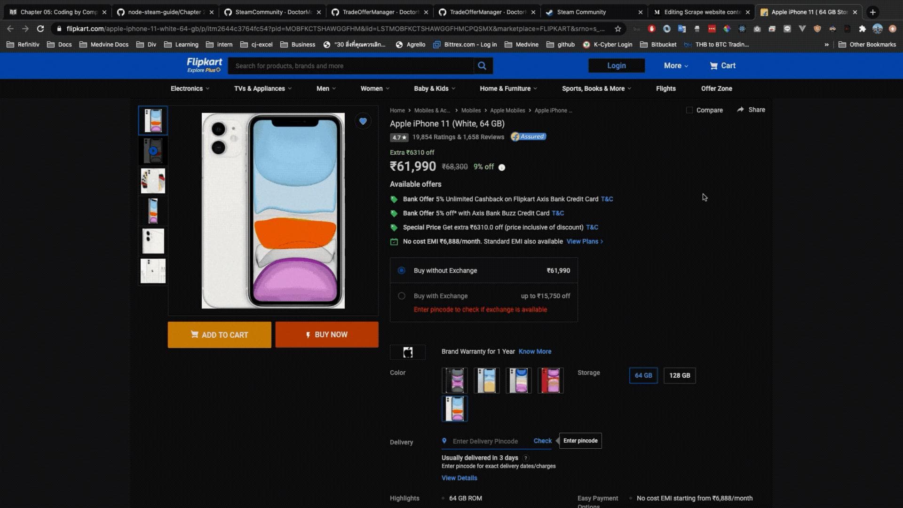The width and height of the screenshot is (903, 508).
Task: Click the delivery location pin icon
Action: [444, 441]
